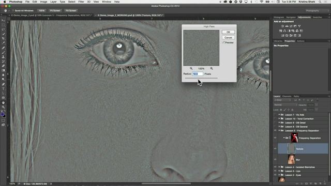
Task: Expand Lesson 2 - Eyes group
Action: (x=279, y=175)
